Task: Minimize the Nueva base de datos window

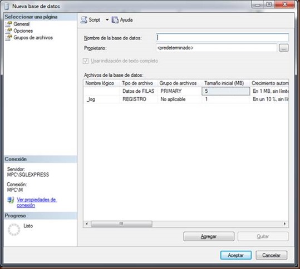Action: tap(258, 5)
